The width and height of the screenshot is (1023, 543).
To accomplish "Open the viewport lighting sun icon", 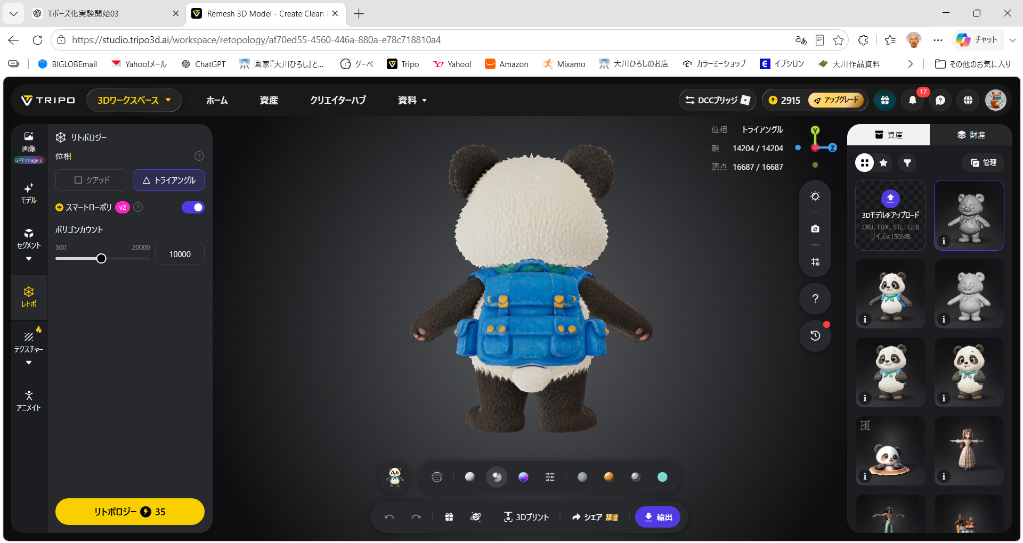I will point(815,196).
